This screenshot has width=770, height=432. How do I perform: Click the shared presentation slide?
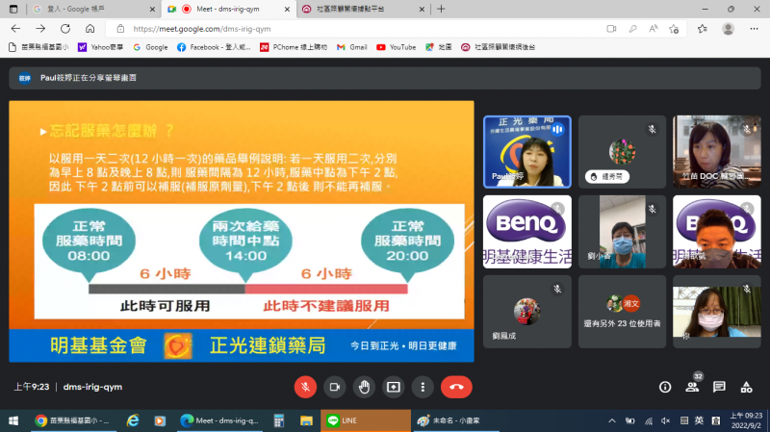tap(242, 231)
